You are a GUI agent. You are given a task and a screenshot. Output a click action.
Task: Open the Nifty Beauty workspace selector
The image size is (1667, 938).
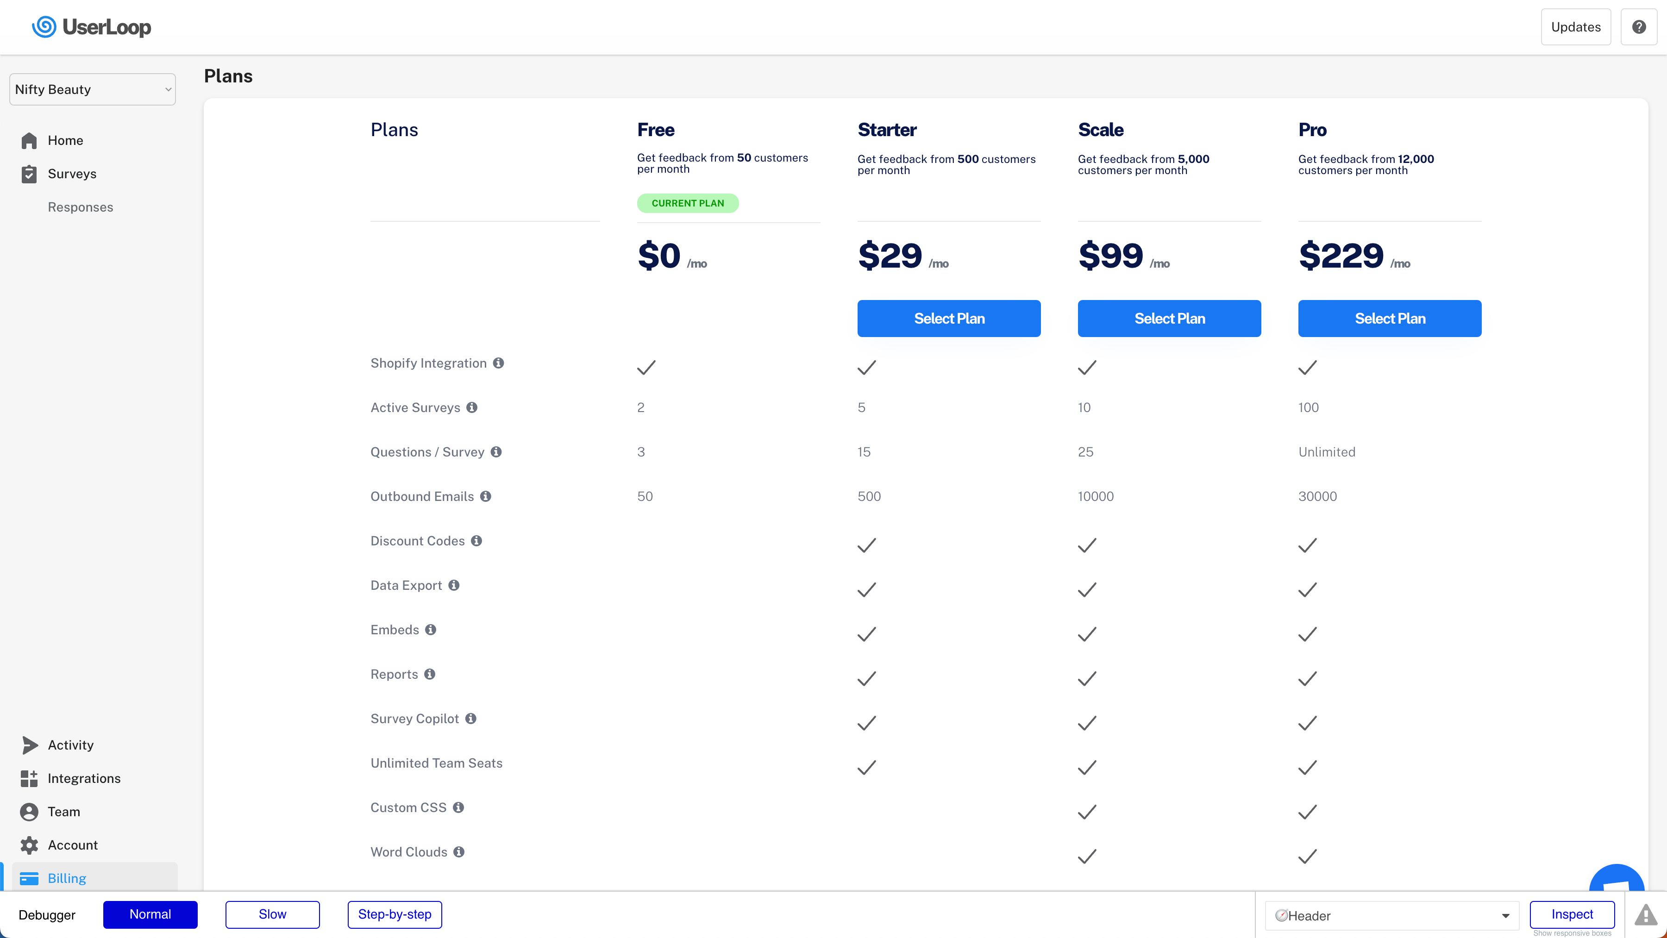pos(92,88)
